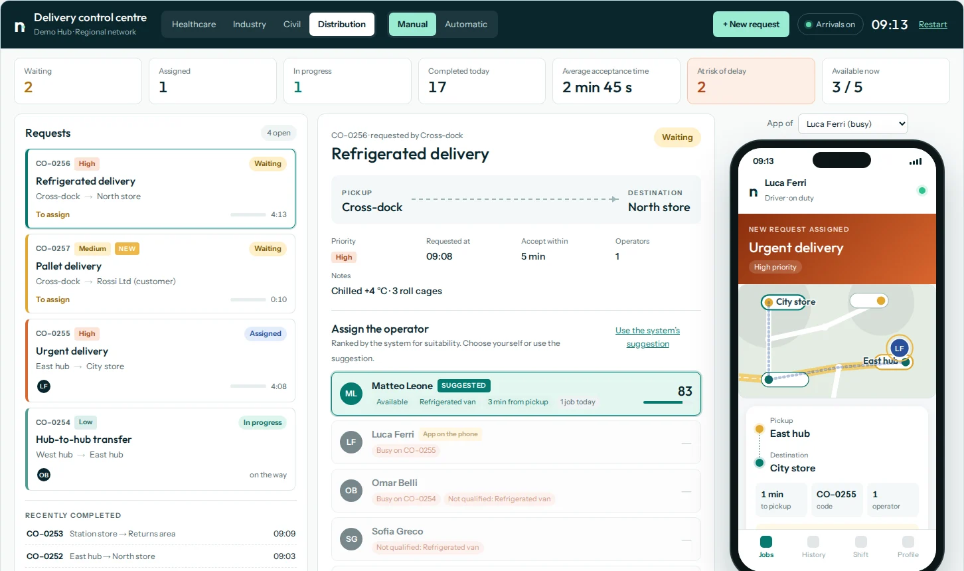This screenshot has height=571, width=964.
Task: Use the system's suggestion link
Action: point(648,337)
